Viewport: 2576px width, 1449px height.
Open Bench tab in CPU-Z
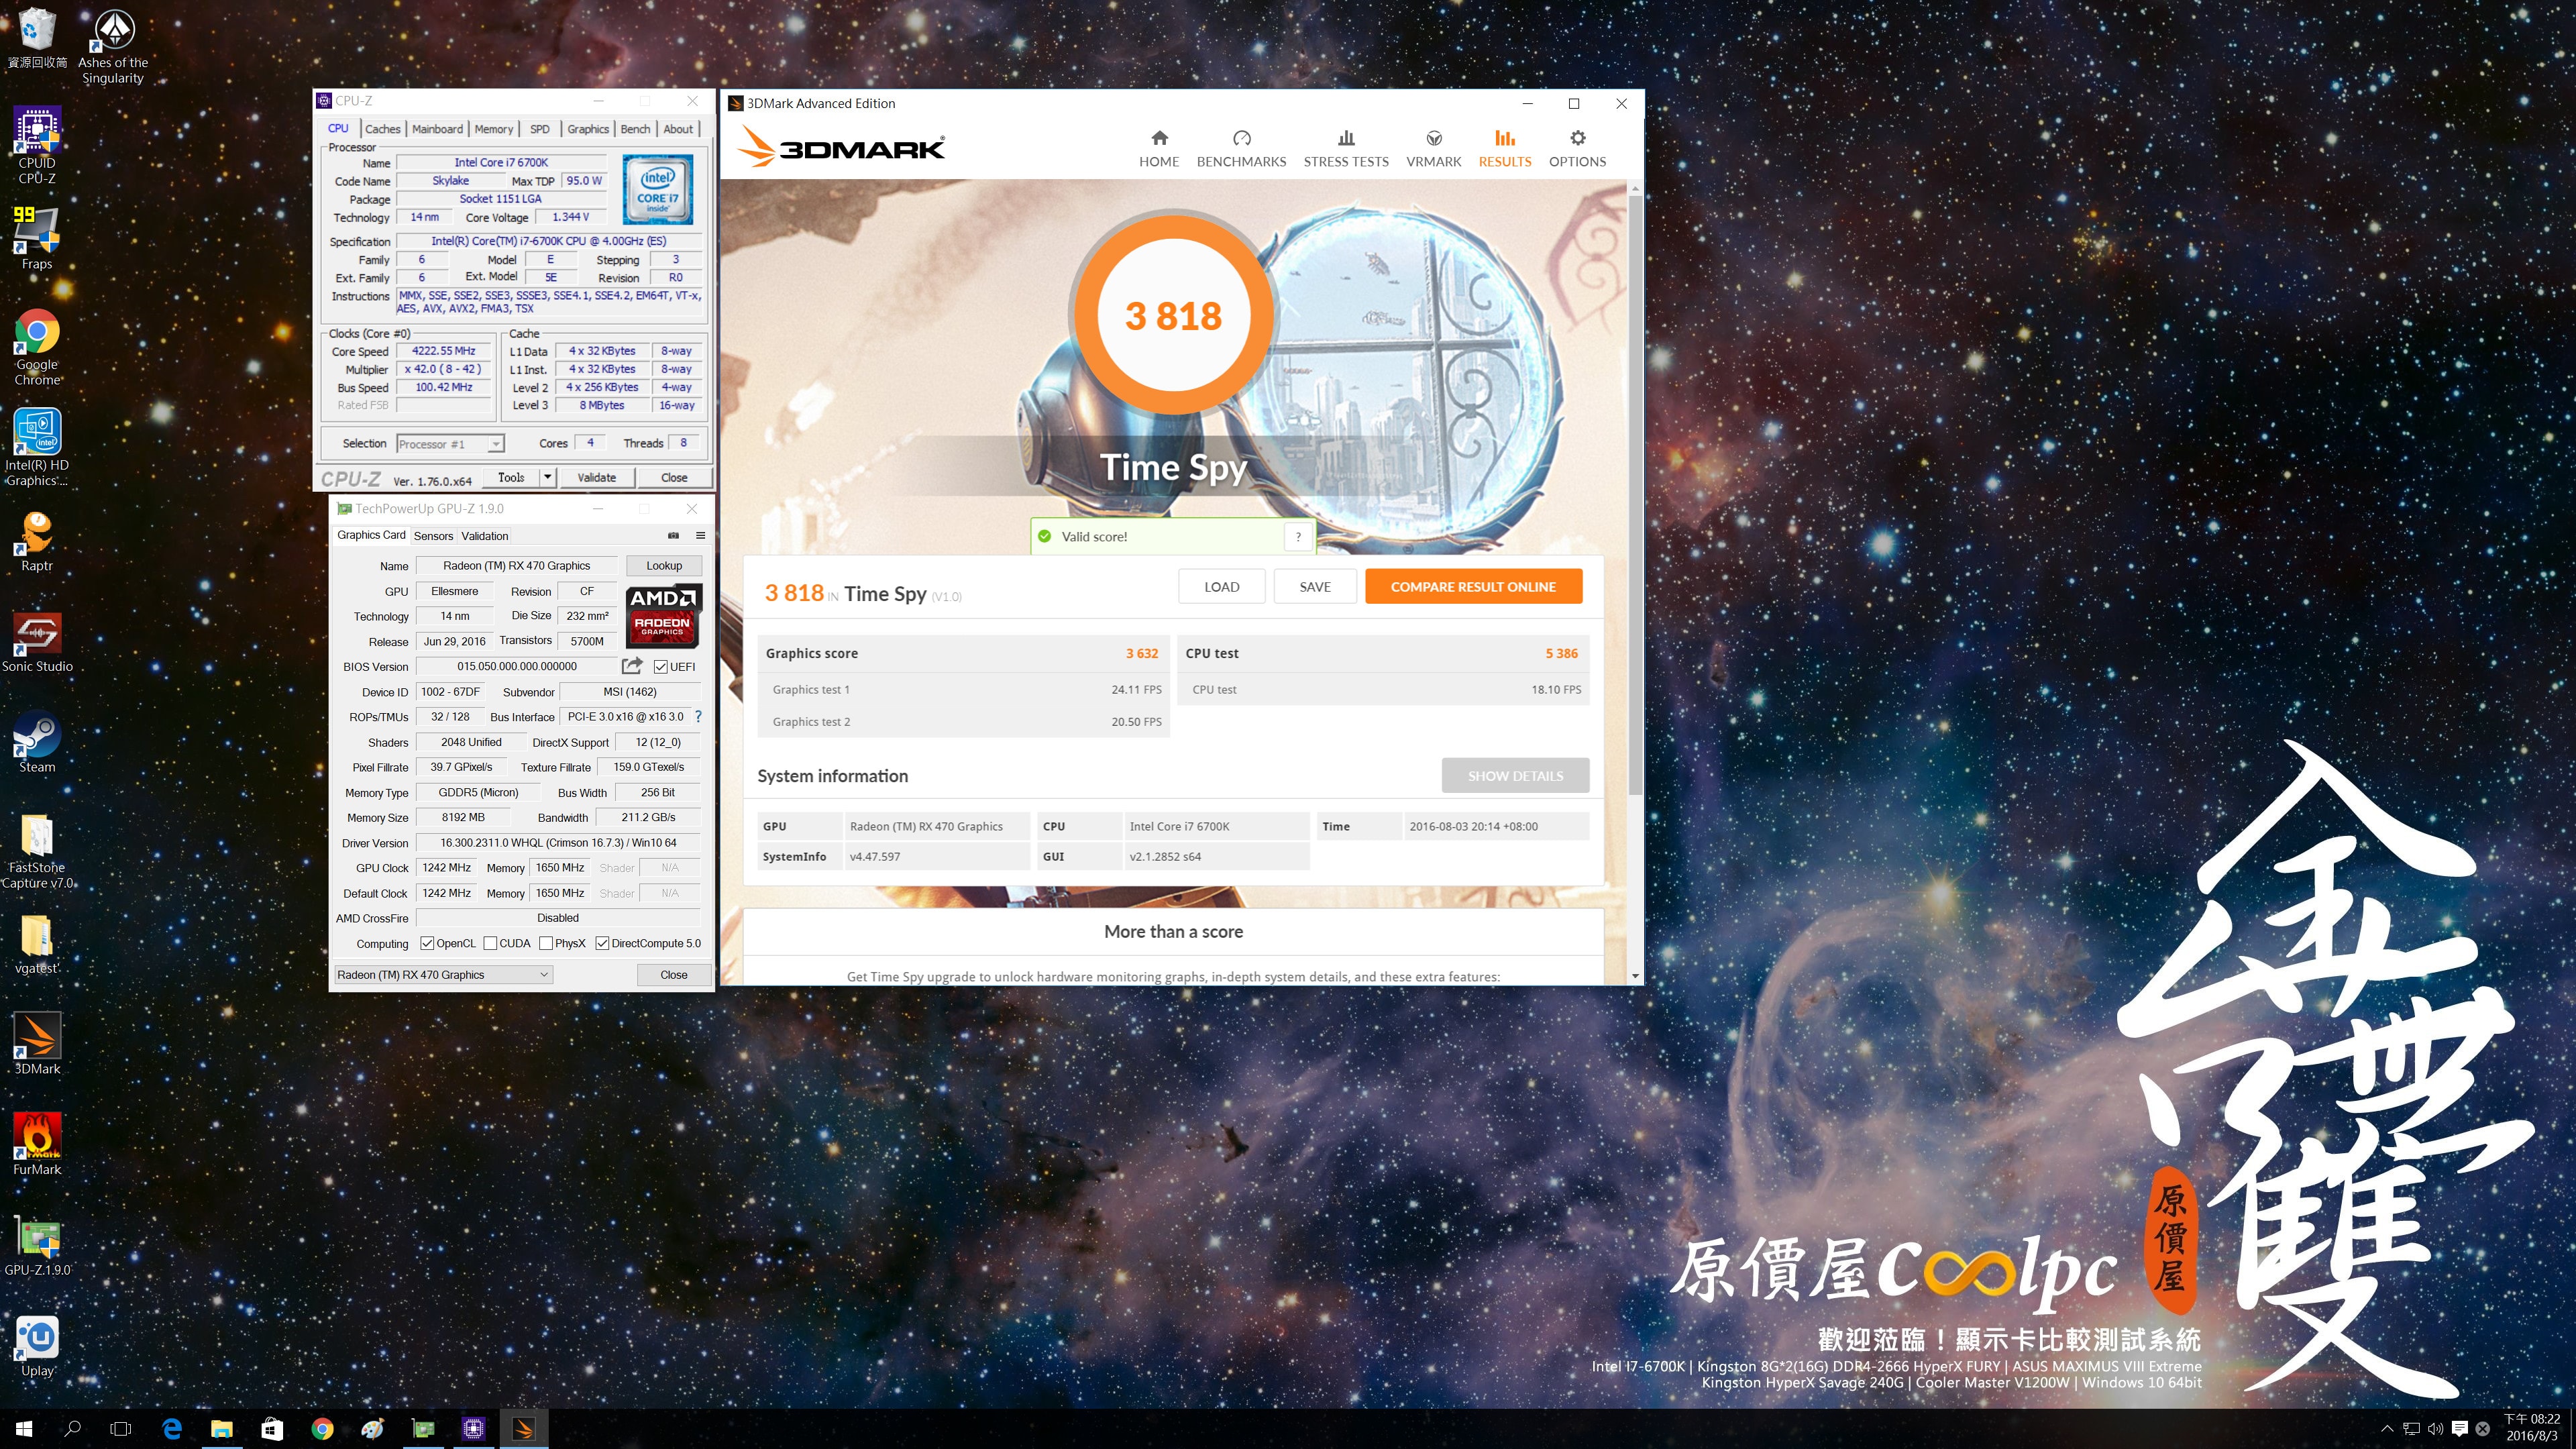(635, 129)
